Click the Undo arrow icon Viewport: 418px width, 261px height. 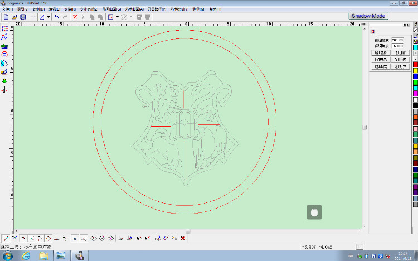click(57, 17)
